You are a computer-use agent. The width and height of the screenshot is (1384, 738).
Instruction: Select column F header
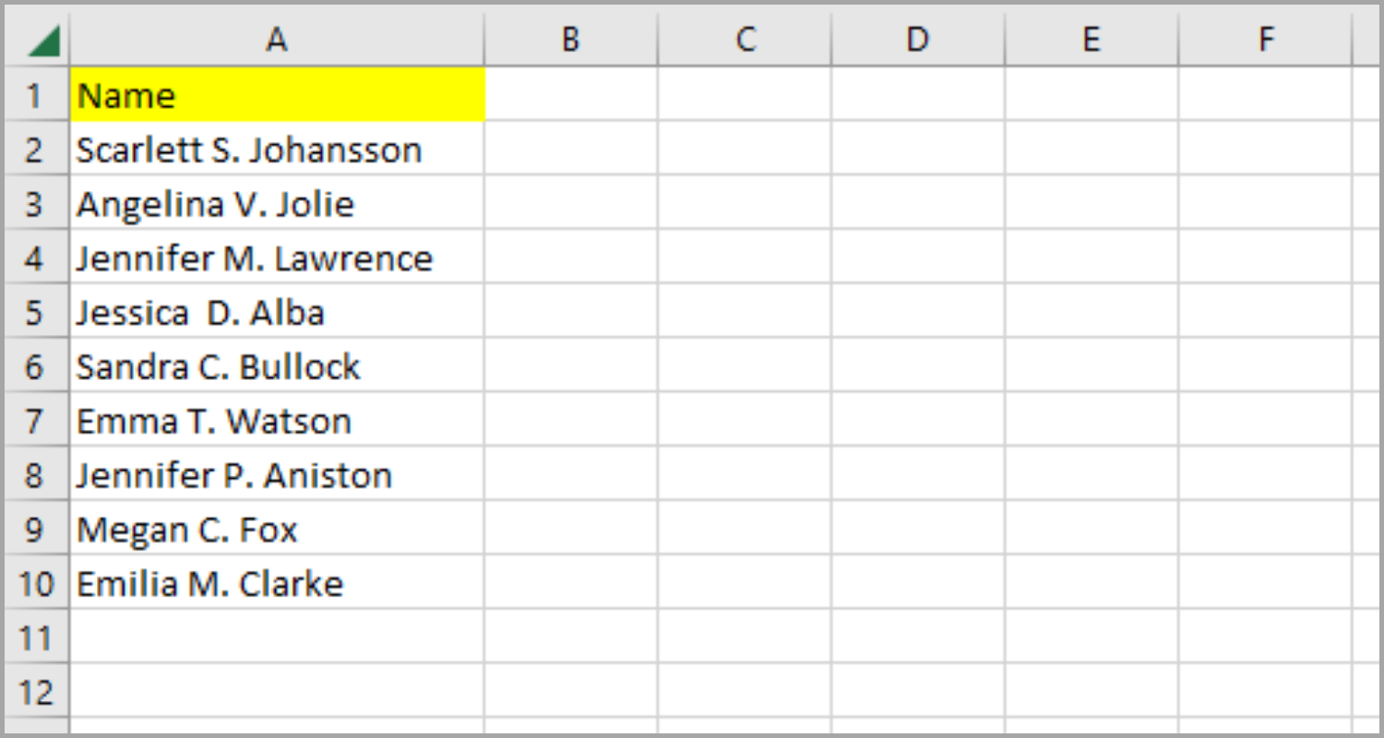1265,39
